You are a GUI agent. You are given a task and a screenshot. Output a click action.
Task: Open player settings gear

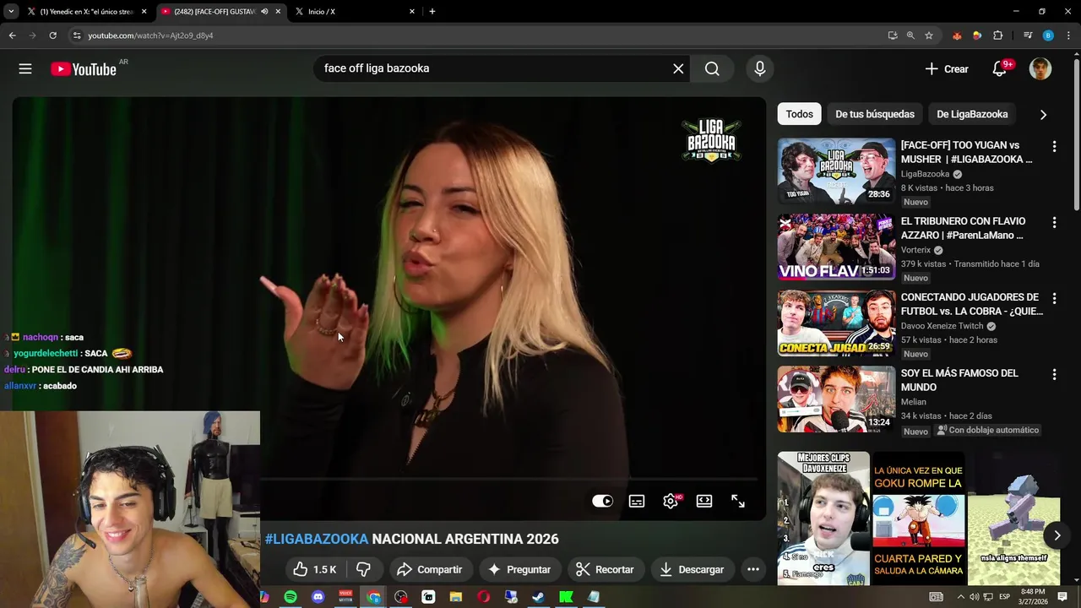671,501
